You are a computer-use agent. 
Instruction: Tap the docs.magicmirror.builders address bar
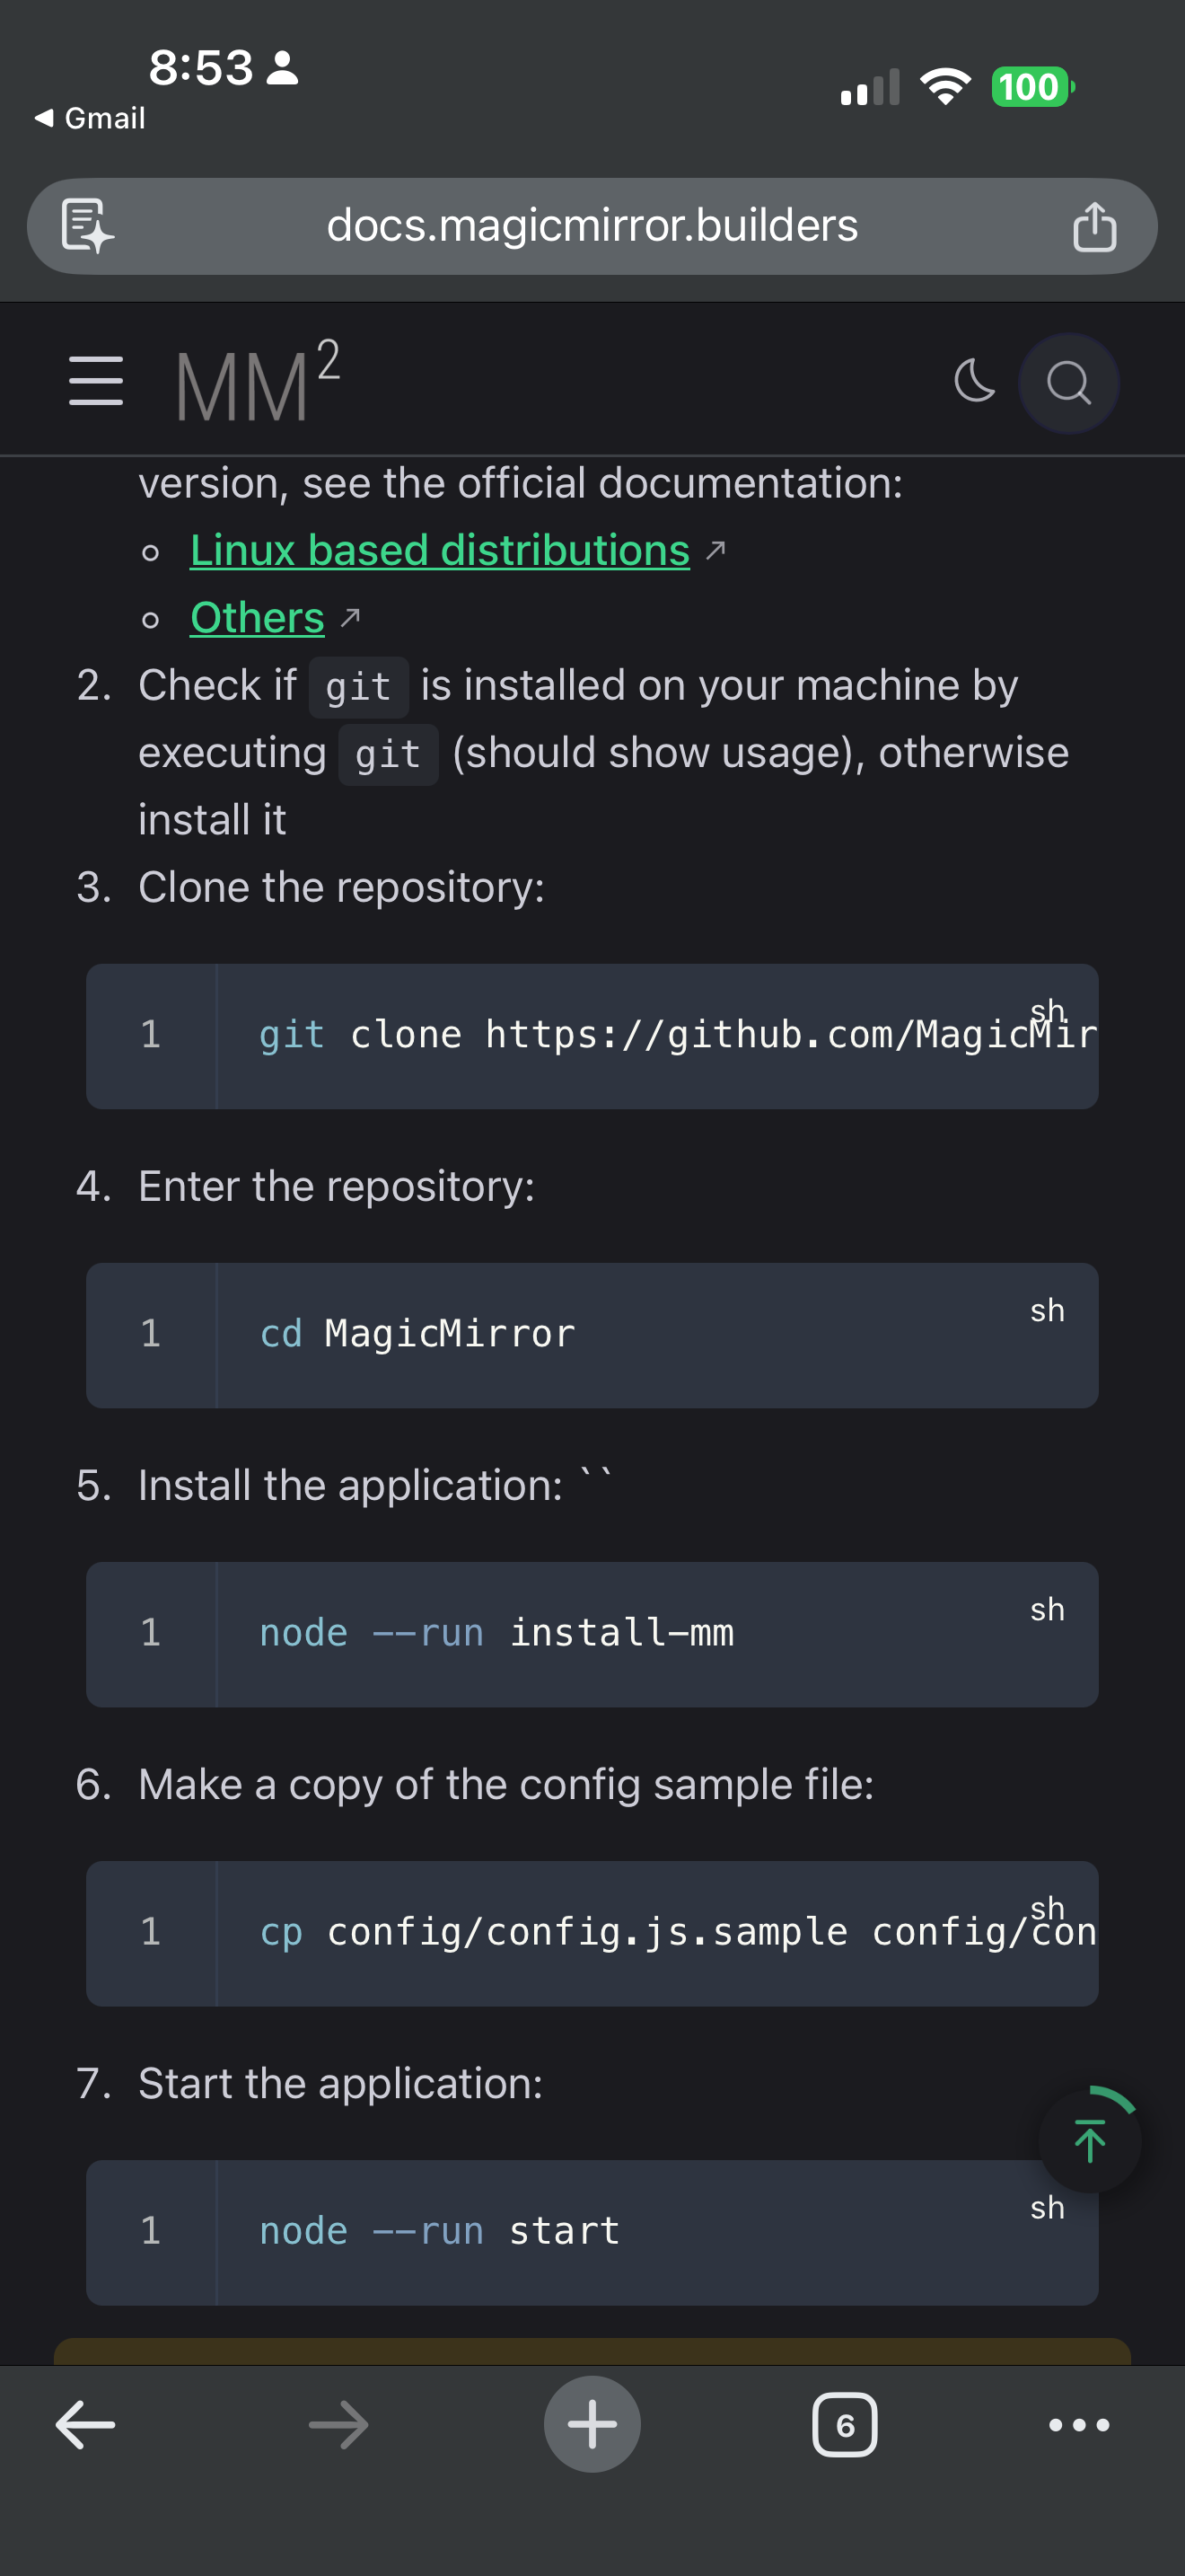pos(592,226)
